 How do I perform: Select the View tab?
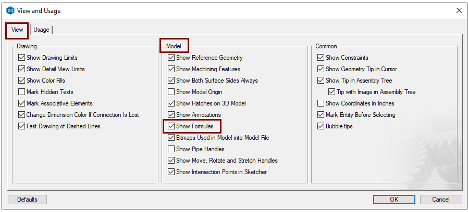(x=17, y=30)
